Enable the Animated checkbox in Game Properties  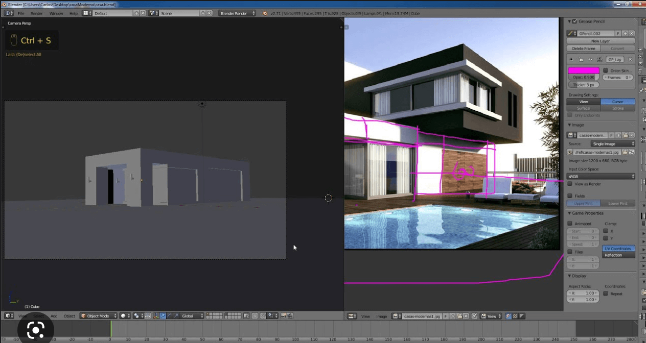tap(570, 224)
